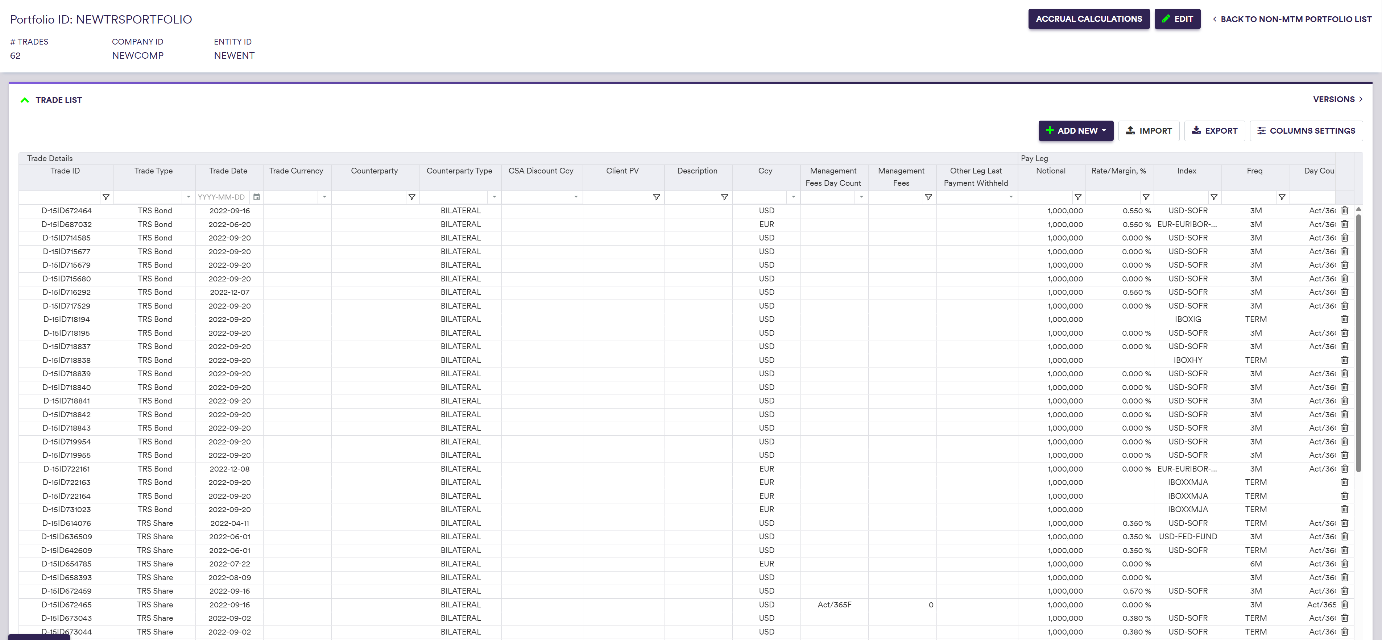The image size is (1382, 640).
Task: Click the Index column filter funnel
Action: [1213, 197]
